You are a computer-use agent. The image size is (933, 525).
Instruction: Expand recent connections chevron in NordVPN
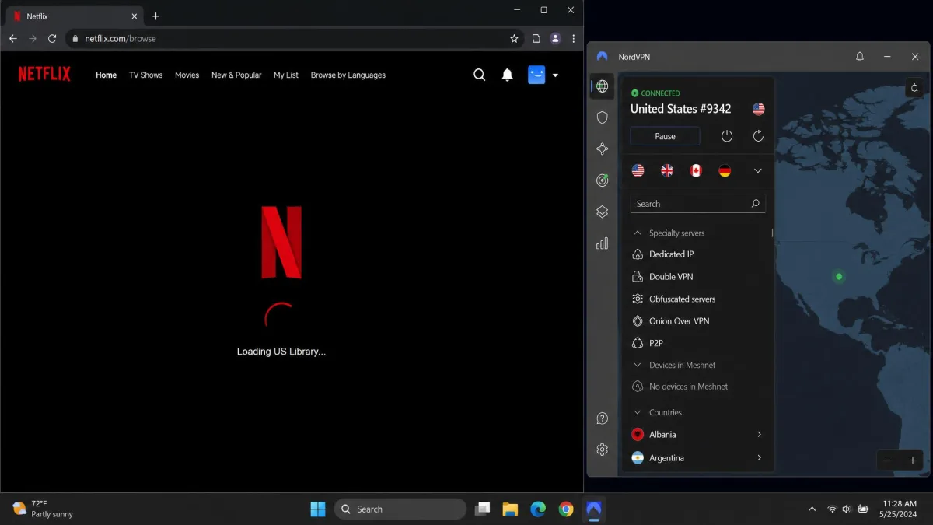tap(758, 171)
